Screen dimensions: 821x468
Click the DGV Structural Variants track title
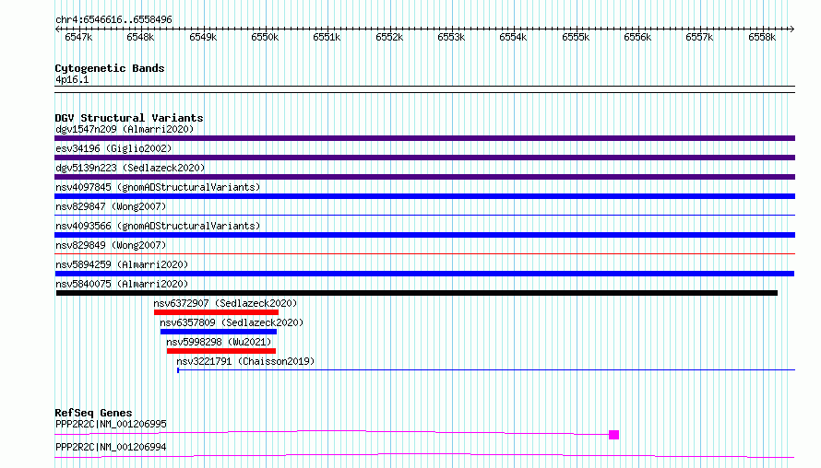129,118
